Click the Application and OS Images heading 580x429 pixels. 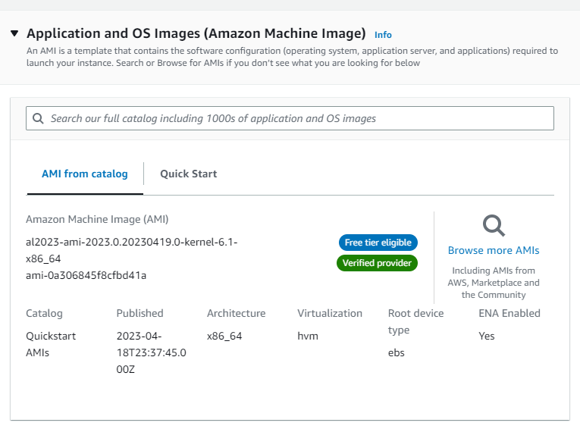[x=196, y=33]
